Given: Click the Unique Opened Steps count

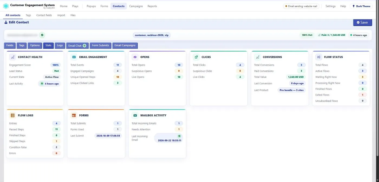Looking at the screenshot, I should coord(117,77).
